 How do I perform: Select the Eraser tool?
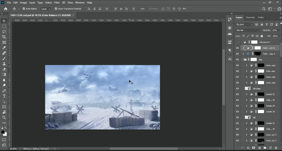(4, 69)
